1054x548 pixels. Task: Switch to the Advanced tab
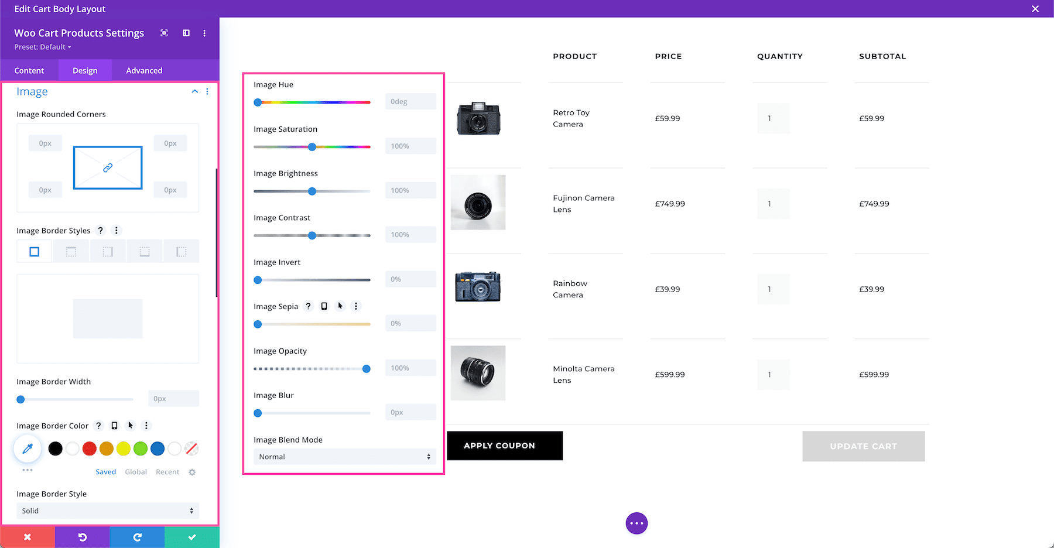coord(143,70)
